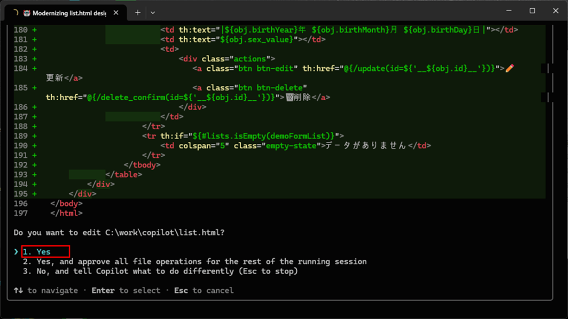Click the th:if isEmpty(demoFormList) line
This screenshot has height=319, width=568.
(243, 136)
